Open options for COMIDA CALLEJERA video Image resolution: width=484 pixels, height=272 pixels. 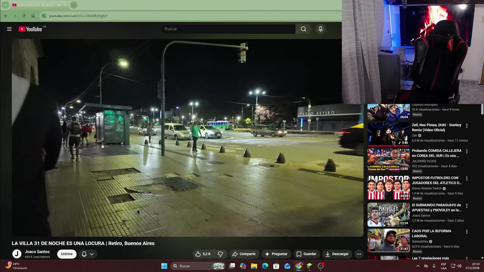pyautogui.click(x=467, y=151)
